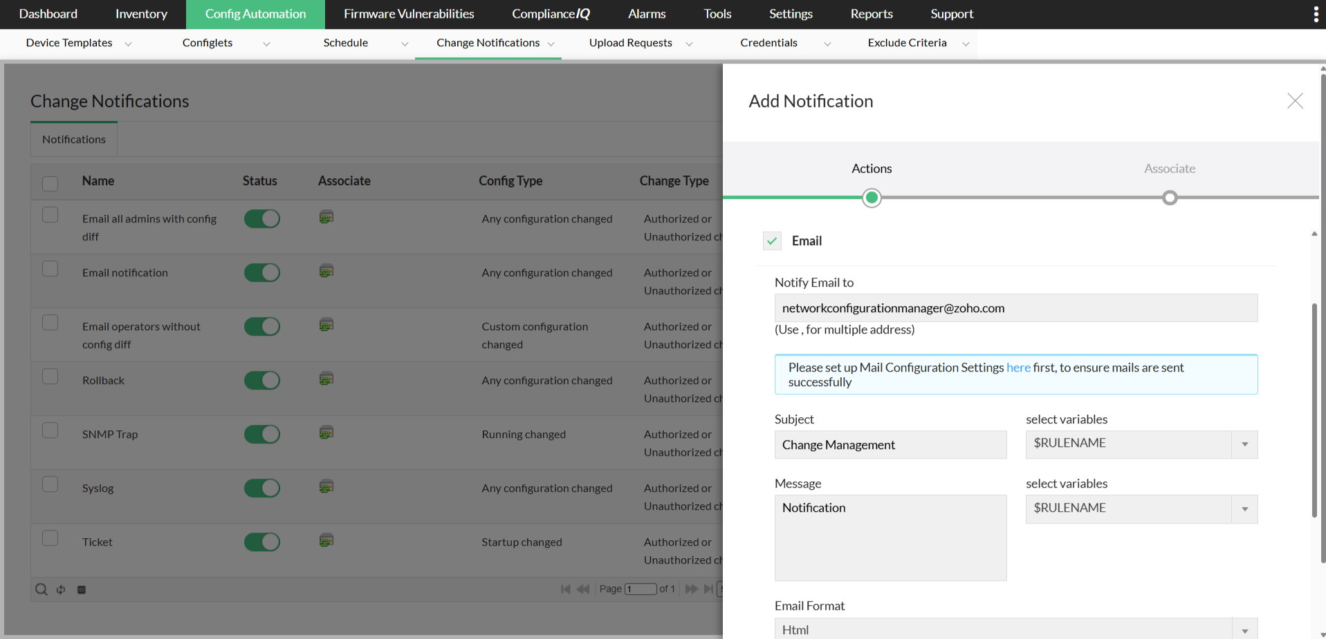Open the three-dot menu in top bar

[1315, 15]
